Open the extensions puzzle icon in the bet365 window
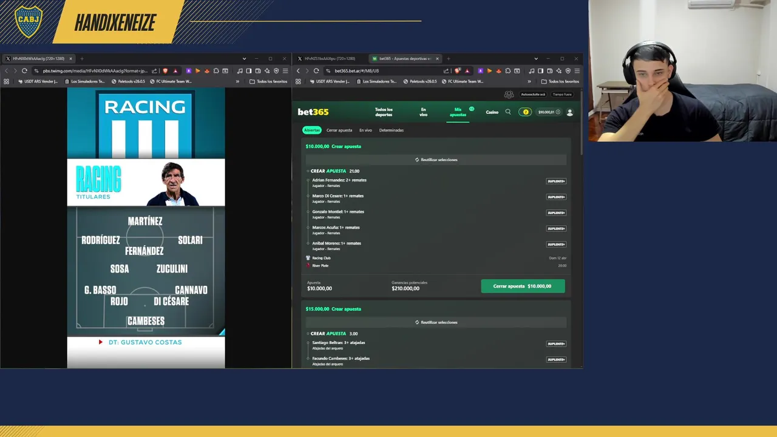The image size is (777, 437). tap(508, 70)
